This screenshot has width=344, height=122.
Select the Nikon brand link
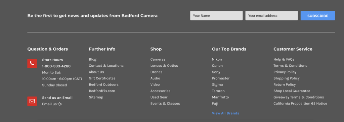217,59
